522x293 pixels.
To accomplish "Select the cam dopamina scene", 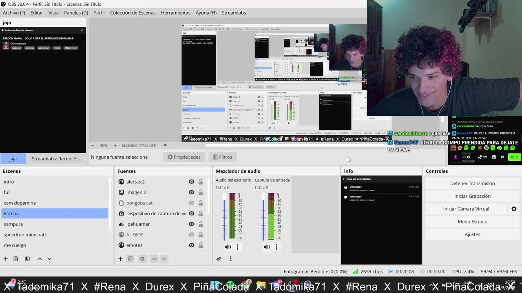I will (55, 203).
